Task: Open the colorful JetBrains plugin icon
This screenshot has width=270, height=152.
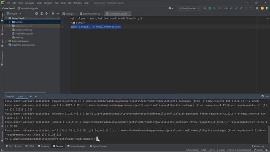Action: [267, 8]
